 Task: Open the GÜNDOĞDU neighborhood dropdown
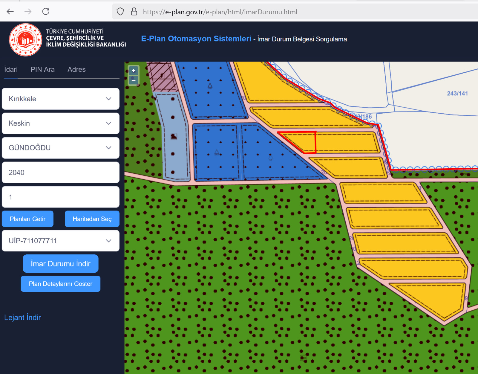pos(61,148)
